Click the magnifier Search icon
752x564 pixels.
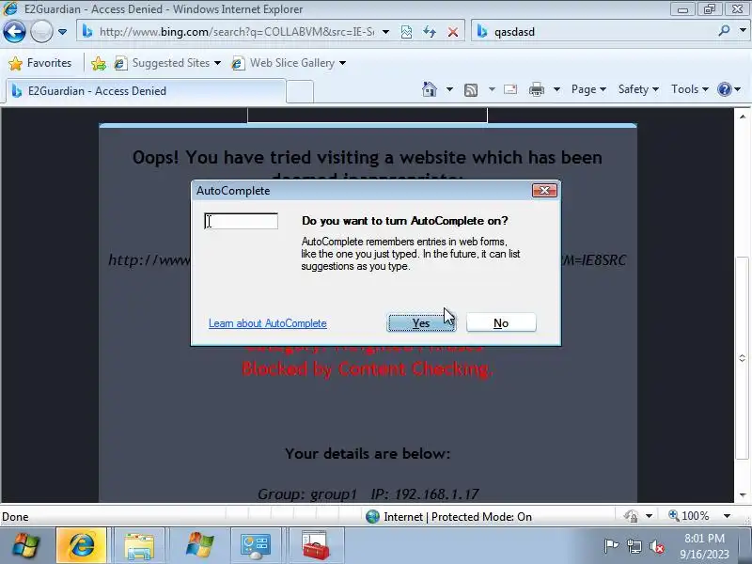[x=724, y=31]
